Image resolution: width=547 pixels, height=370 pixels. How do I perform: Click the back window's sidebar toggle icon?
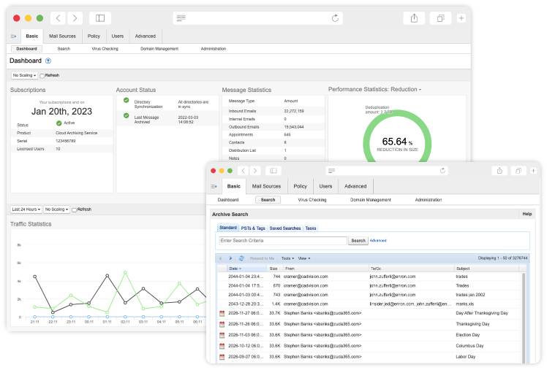pos(100,18)
